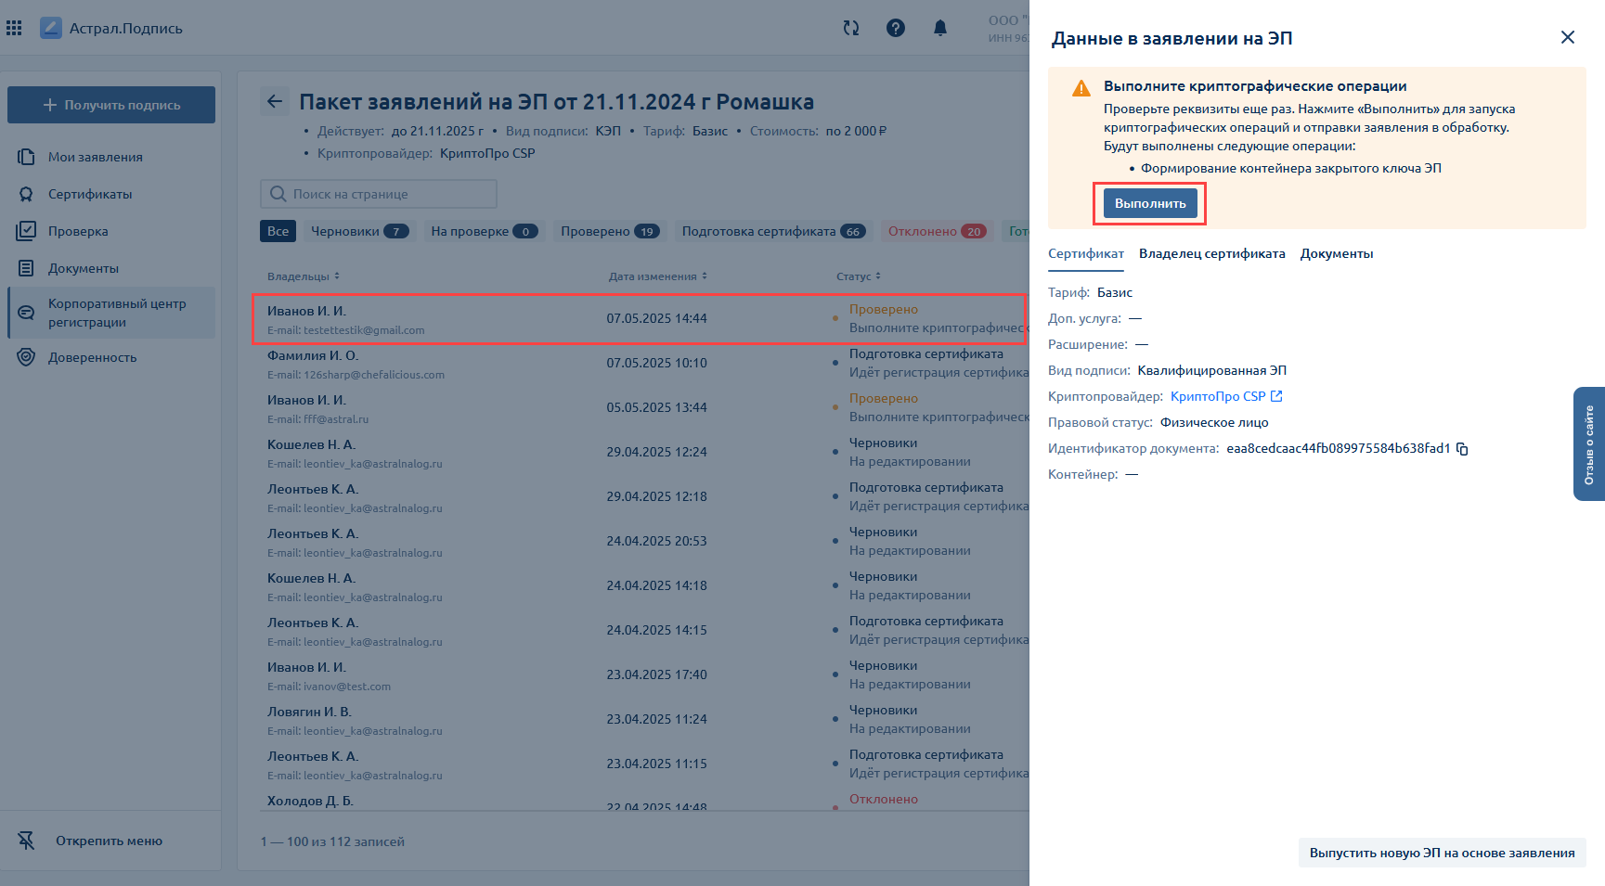Click the orange warning triangle icon
This screenshot has height=886, width=1605.
[1081, 88]
